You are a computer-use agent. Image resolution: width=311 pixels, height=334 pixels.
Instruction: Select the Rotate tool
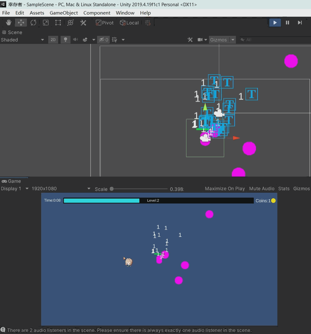tap(33, 23)
